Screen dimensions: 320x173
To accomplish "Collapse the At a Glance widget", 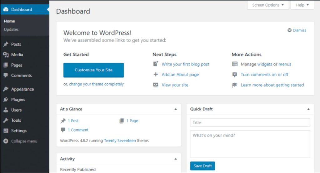I will [176, 109].
